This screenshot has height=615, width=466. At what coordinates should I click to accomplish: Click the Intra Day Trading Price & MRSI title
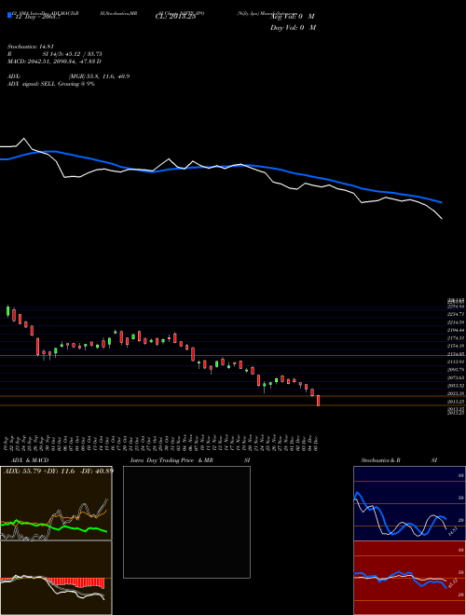(x=190, y=460)
